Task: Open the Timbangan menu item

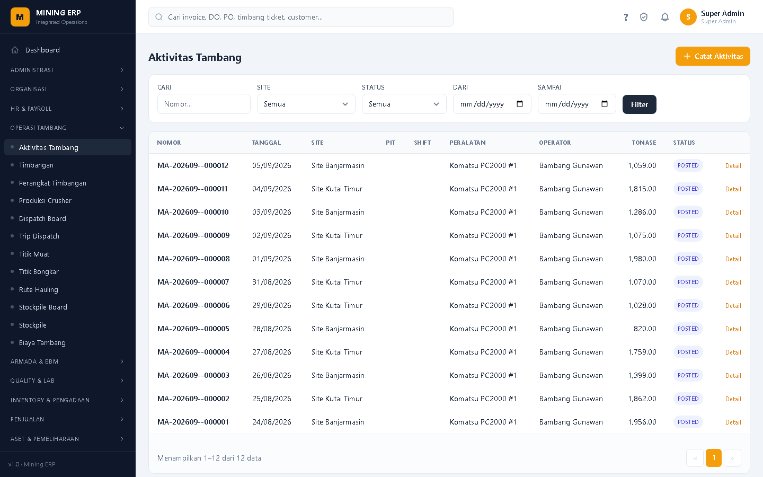Action: coord(68,165)
